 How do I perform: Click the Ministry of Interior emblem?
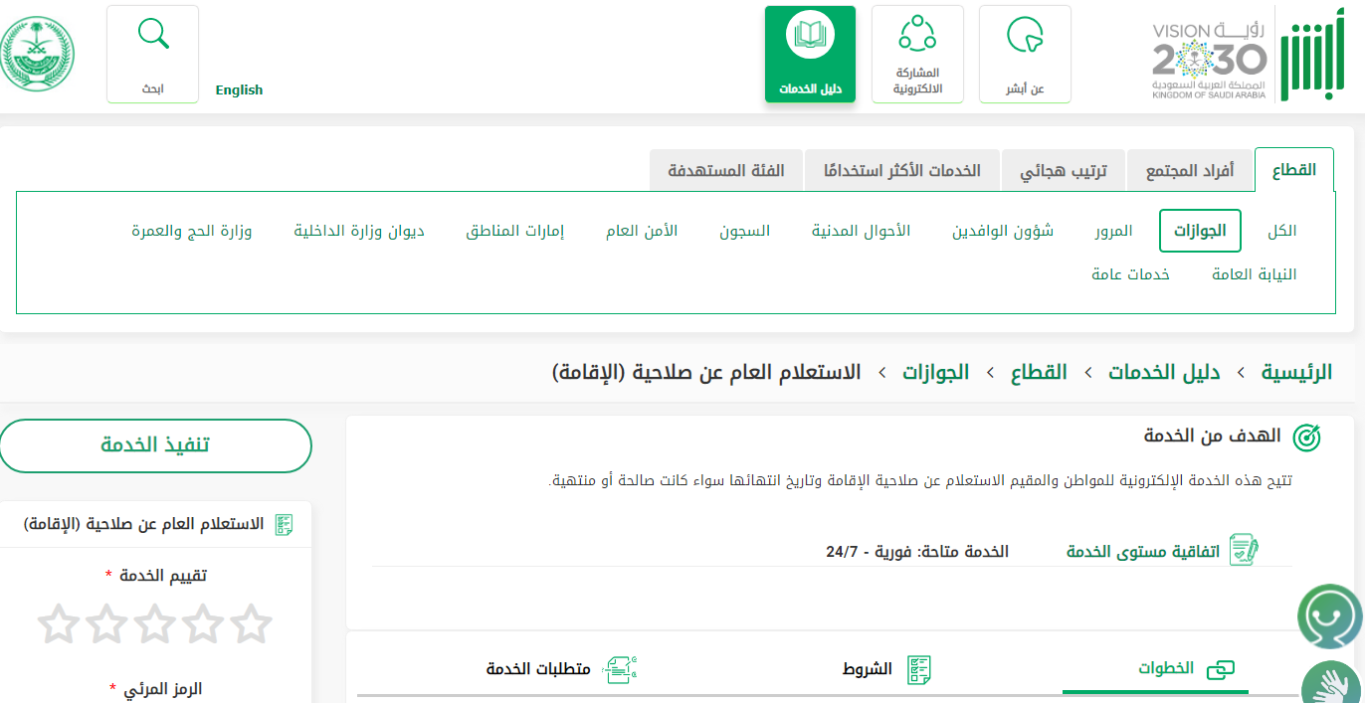[x=38, y=55]
